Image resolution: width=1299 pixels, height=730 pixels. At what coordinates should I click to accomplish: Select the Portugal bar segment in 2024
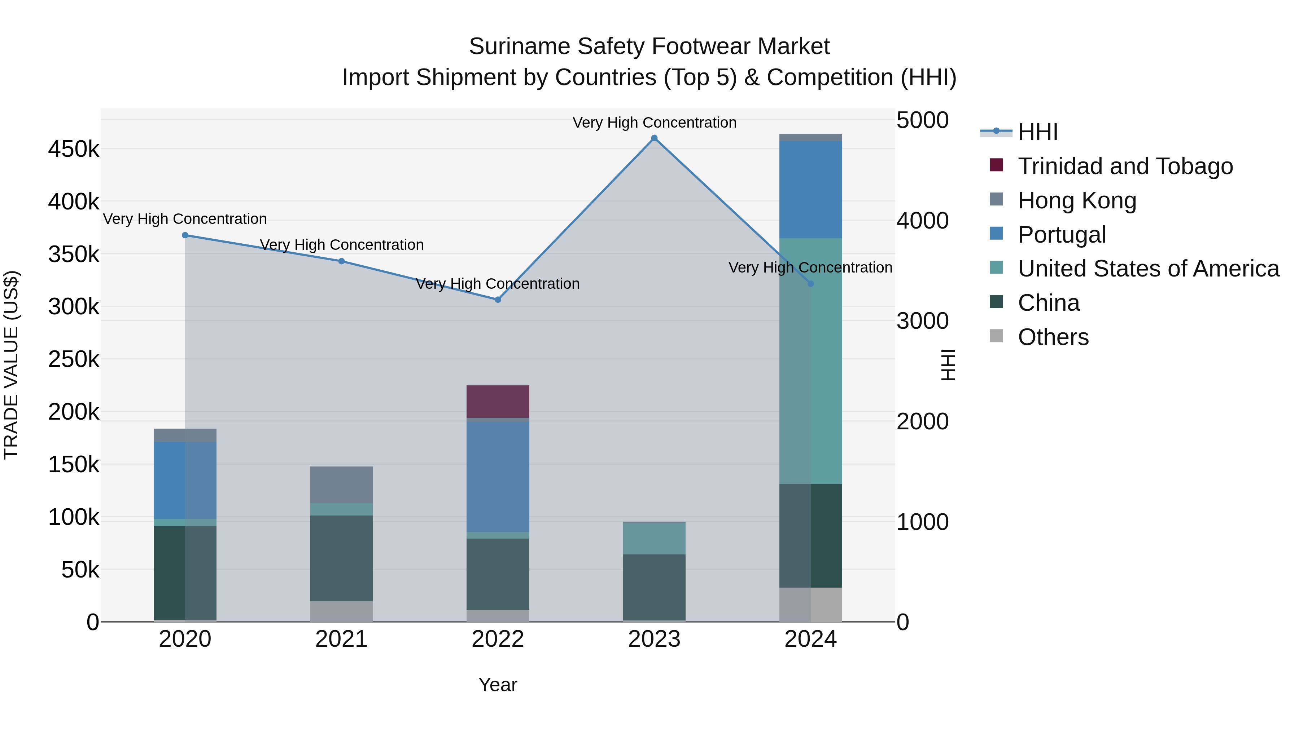(x=810, y=190)
